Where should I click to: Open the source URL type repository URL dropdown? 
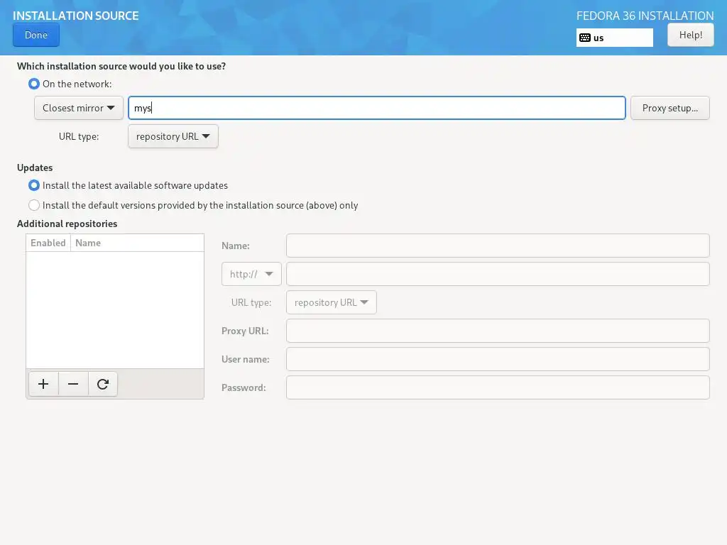[x=173, y=136]
